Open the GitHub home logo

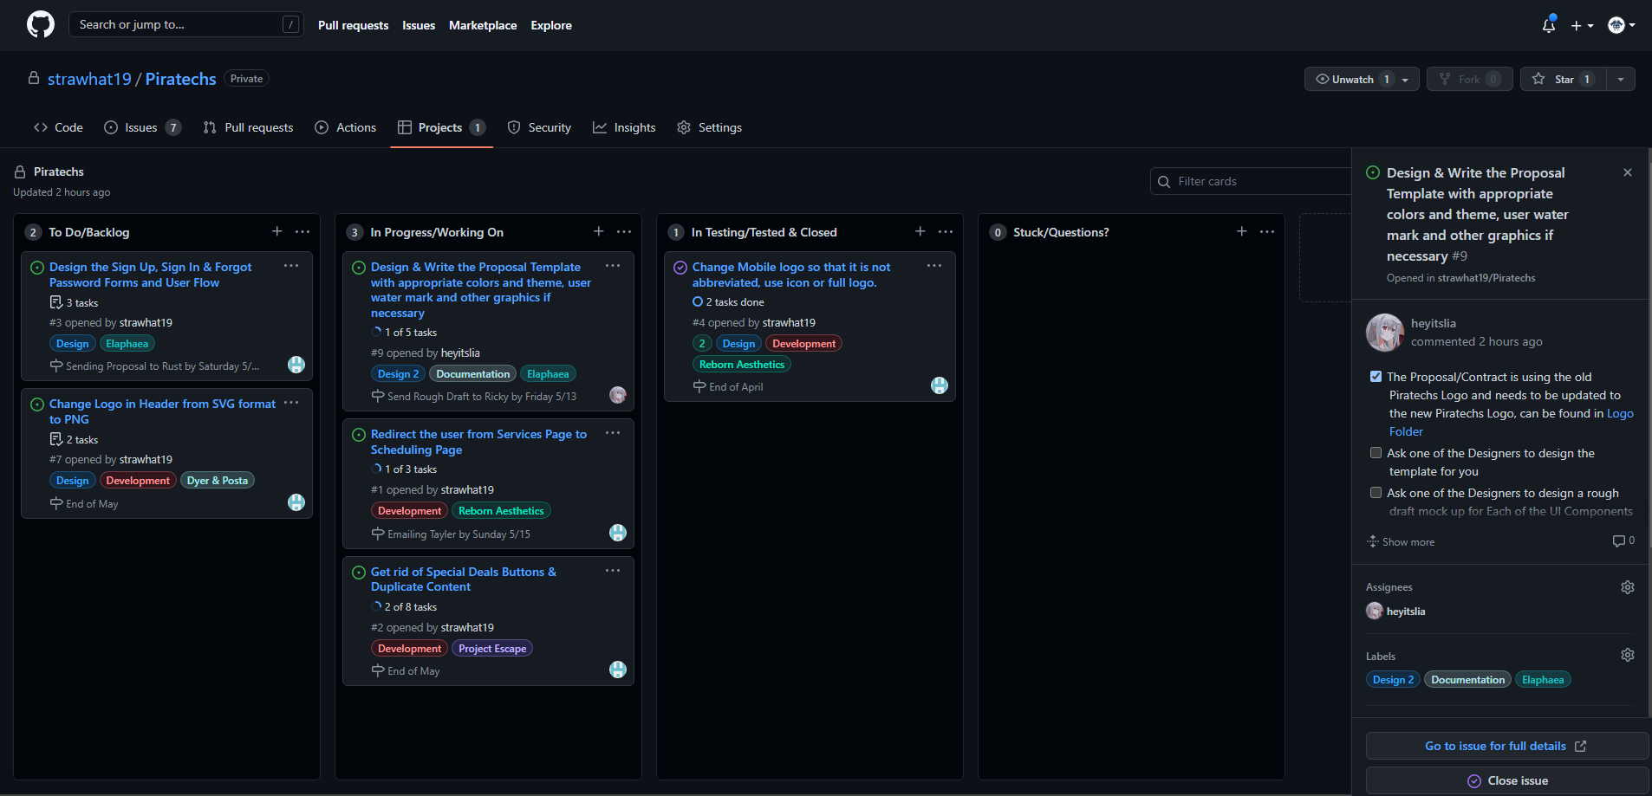click(40, 24)
